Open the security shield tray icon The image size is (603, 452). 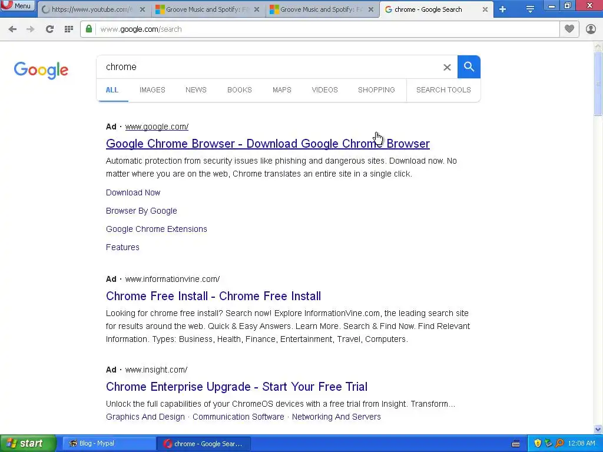(x=538, y=444)
